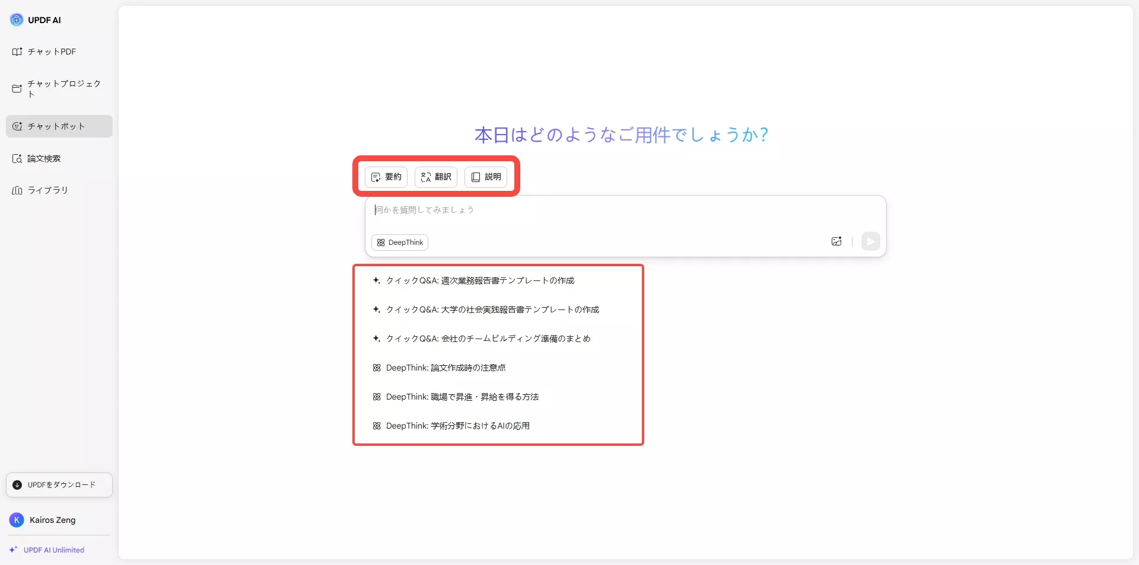The width and height of the screenshot is (1139, 565).
Task: Open チャットPDF from the sidebar
Action: 59,52
